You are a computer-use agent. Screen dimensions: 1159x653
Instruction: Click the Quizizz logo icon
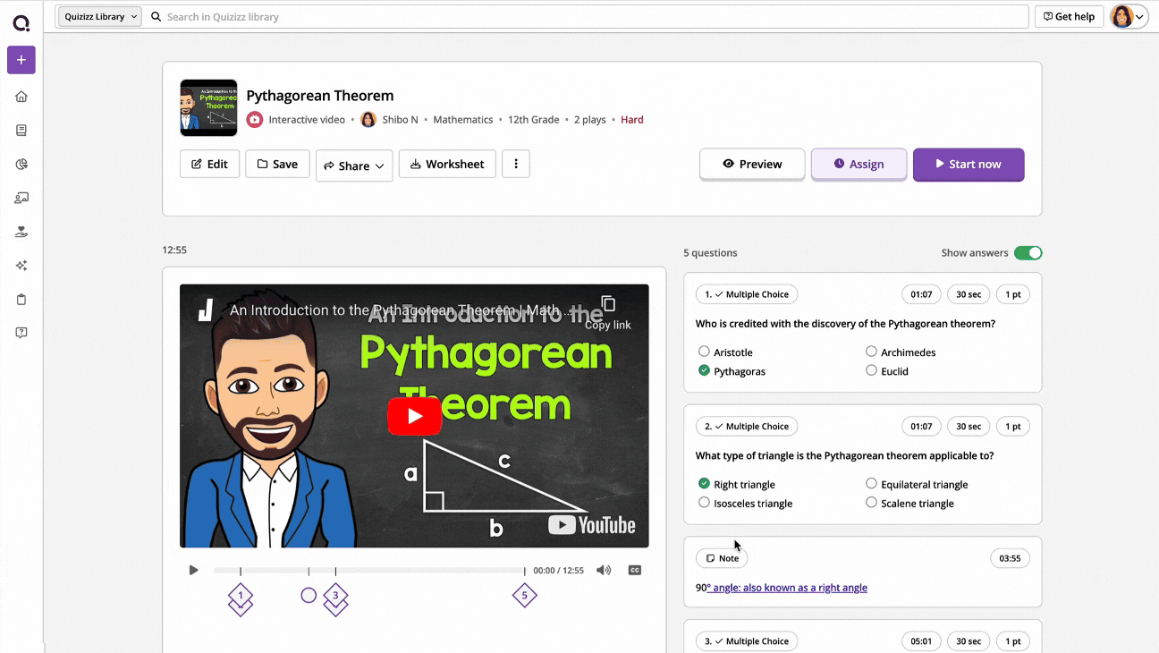pyautogui.click(x=21, y=24)
